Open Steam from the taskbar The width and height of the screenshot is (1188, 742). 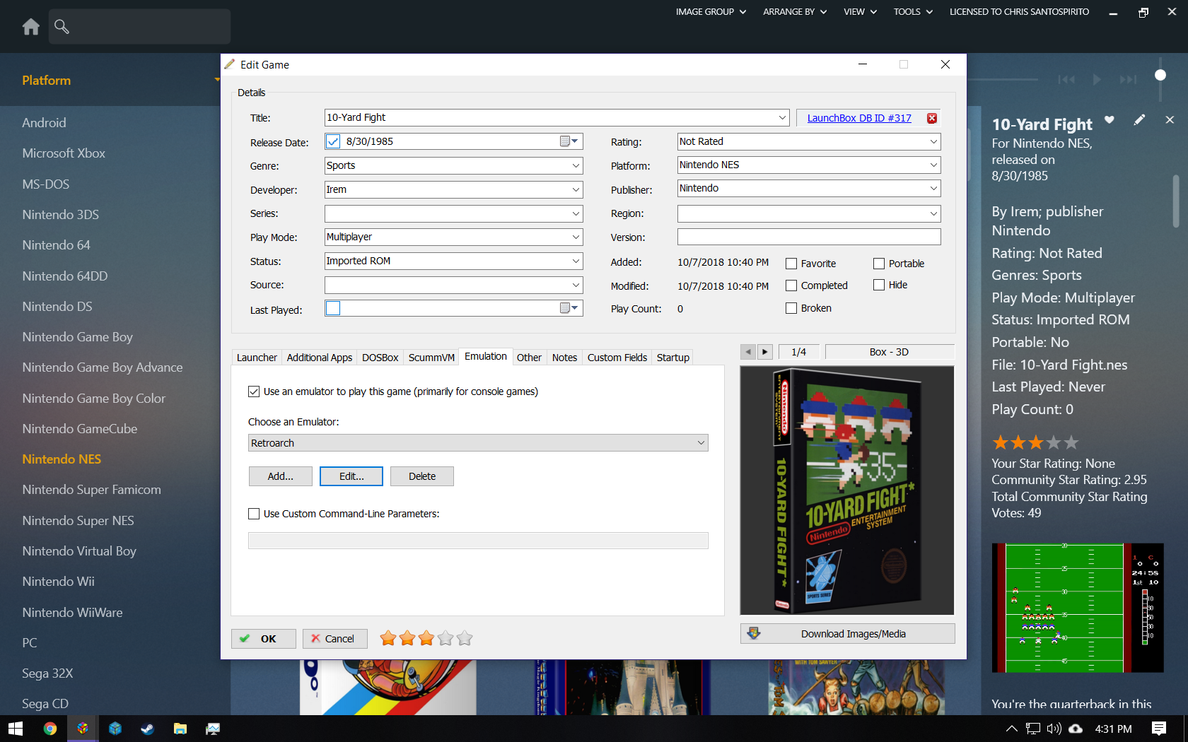click(147, 729)
